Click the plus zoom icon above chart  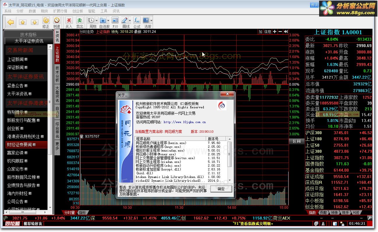(x=275, y=32)
